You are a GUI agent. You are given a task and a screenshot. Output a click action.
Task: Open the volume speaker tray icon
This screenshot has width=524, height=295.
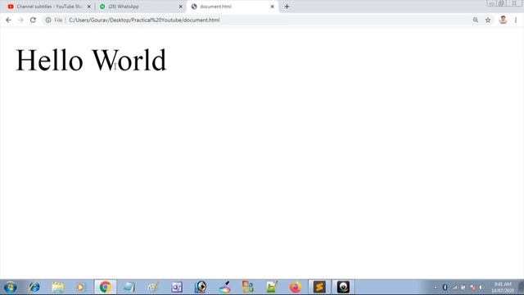coord(481,288)
